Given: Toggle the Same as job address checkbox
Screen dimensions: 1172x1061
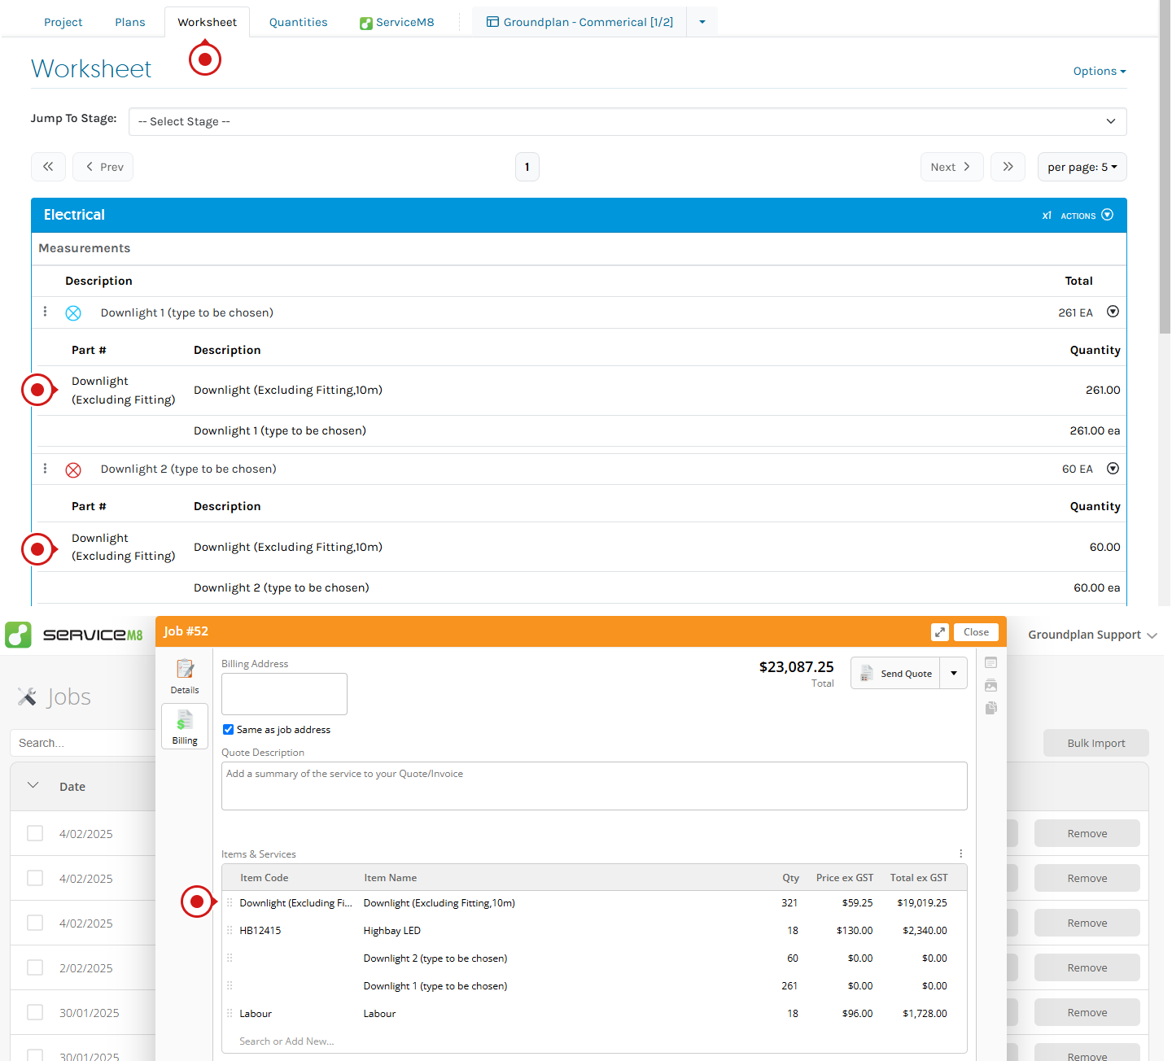Looking at the screenshot, I should [x=229, y=730].
